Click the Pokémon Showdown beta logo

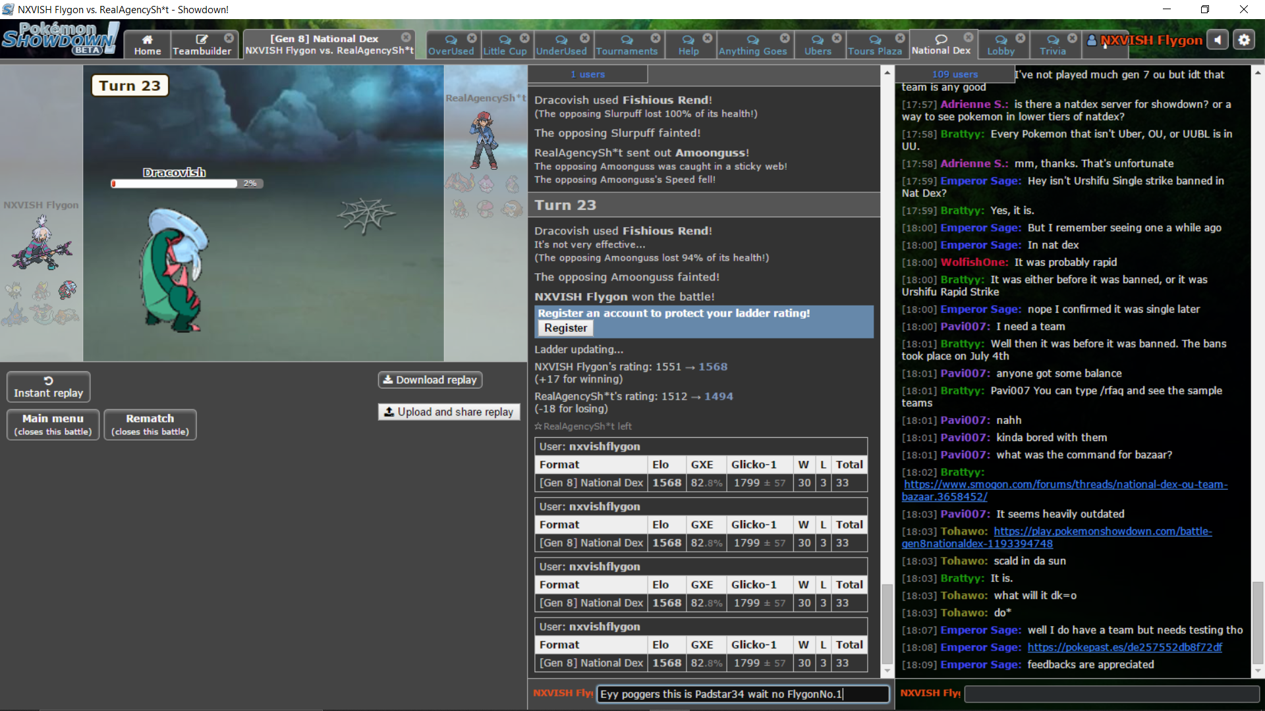coord(59,38)
